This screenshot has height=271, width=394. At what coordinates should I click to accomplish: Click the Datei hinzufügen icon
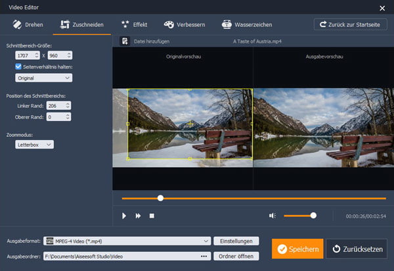(x=125, y=41)
